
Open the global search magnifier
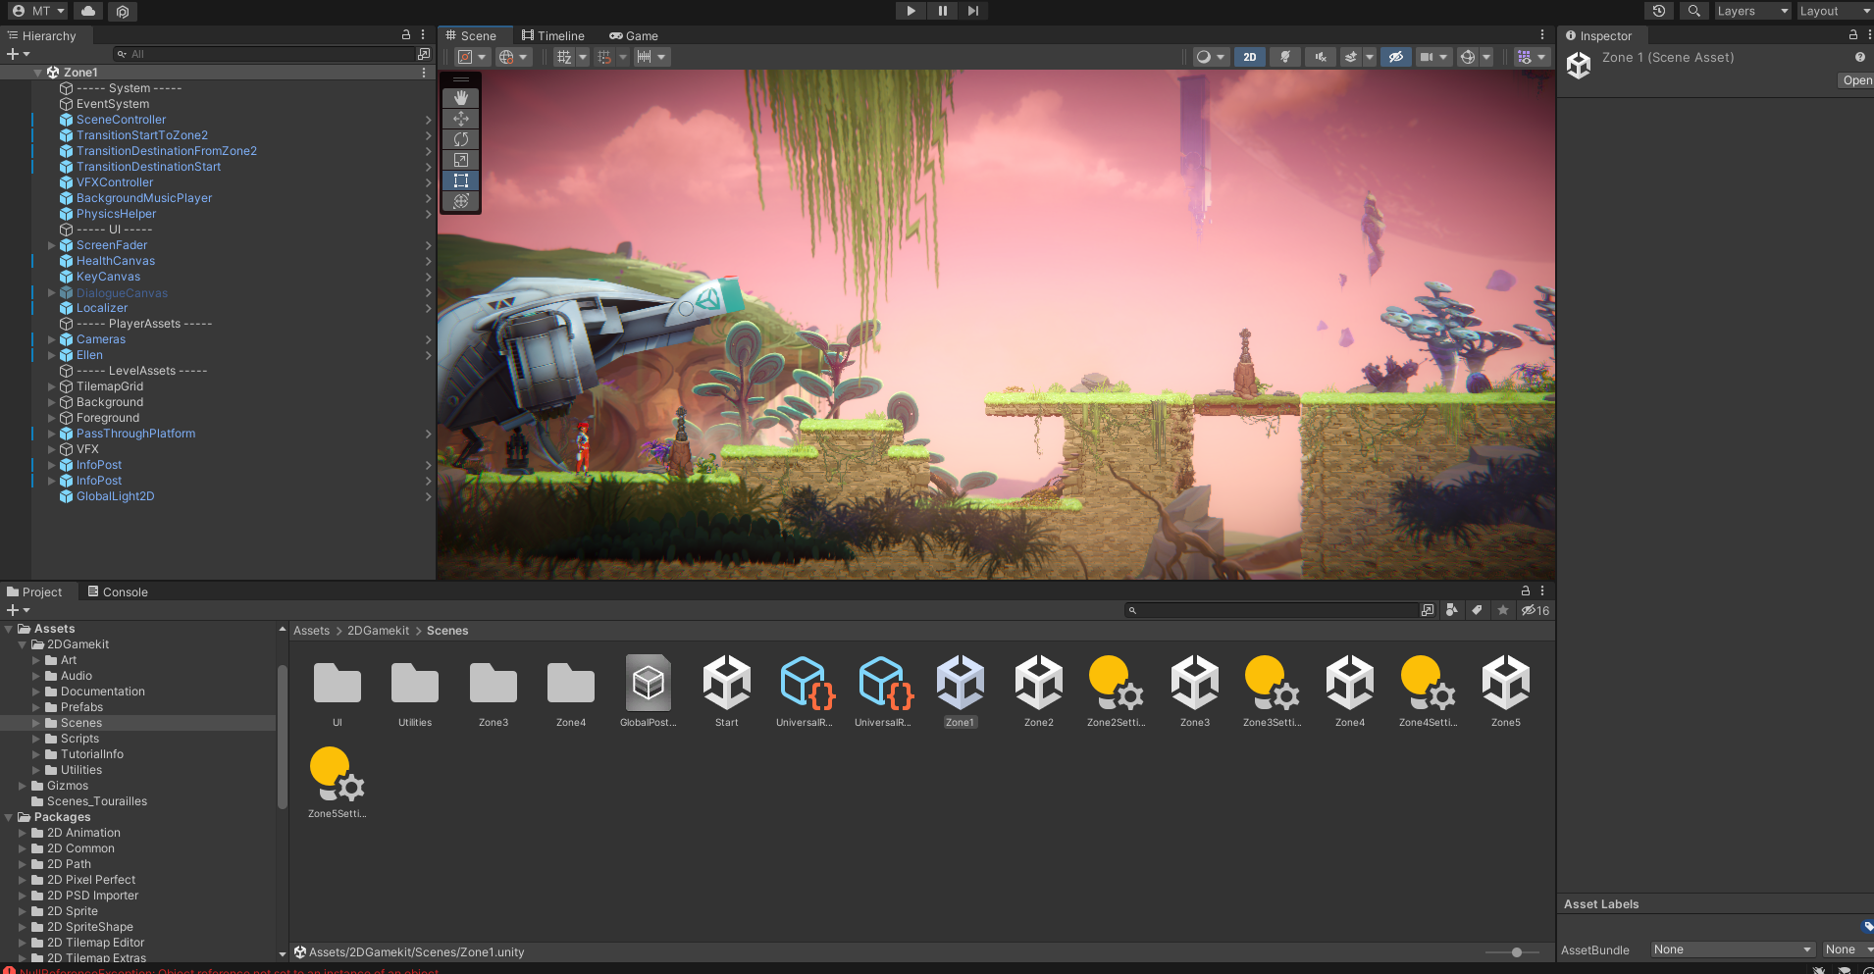point(1693,11)
